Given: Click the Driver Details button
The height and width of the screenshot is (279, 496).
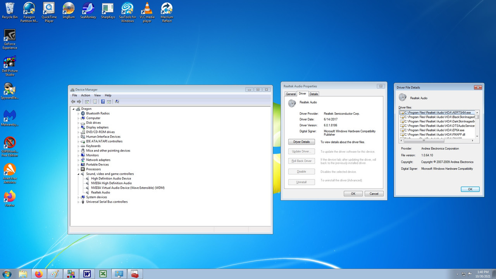Looking at the screenshot, I should [301, 142].
